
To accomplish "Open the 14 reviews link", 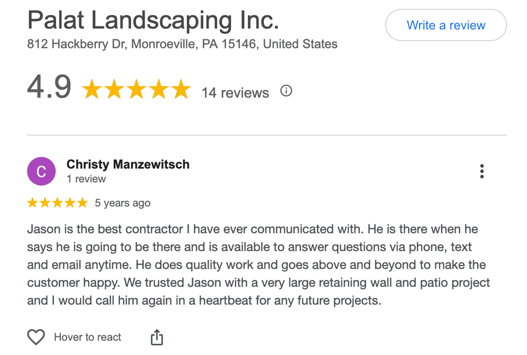I will (235, 93).
